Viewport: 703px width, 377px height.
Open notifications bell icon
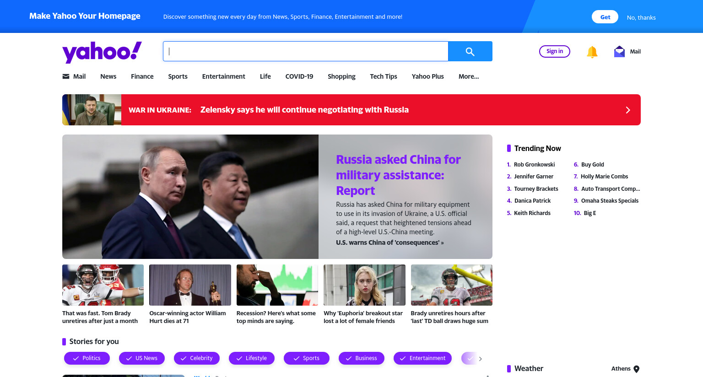pyautogui.click(x=592, y=52)
